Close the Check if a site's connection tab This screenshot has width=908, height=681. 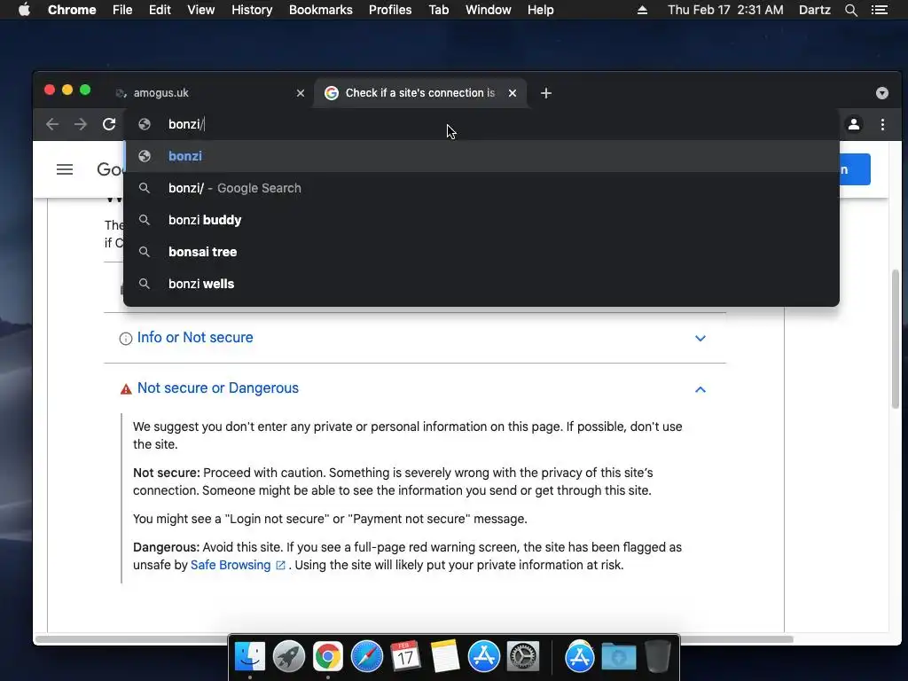coord(513,93)
